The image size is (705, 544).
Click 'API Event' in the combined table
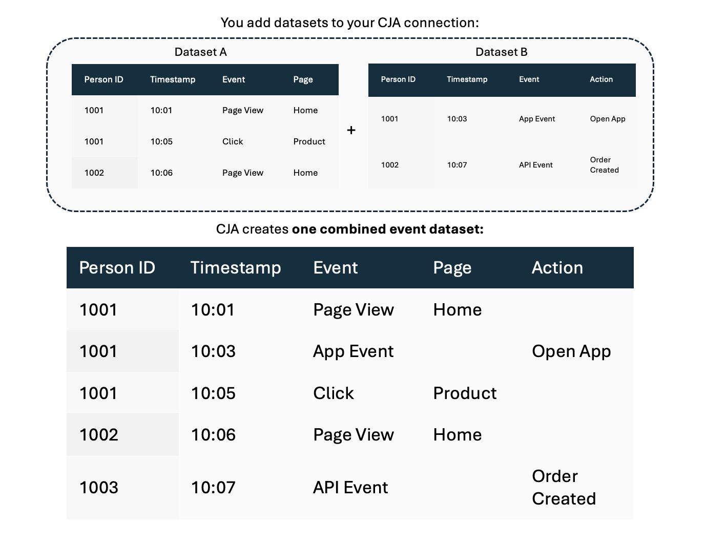coord(350,487)
